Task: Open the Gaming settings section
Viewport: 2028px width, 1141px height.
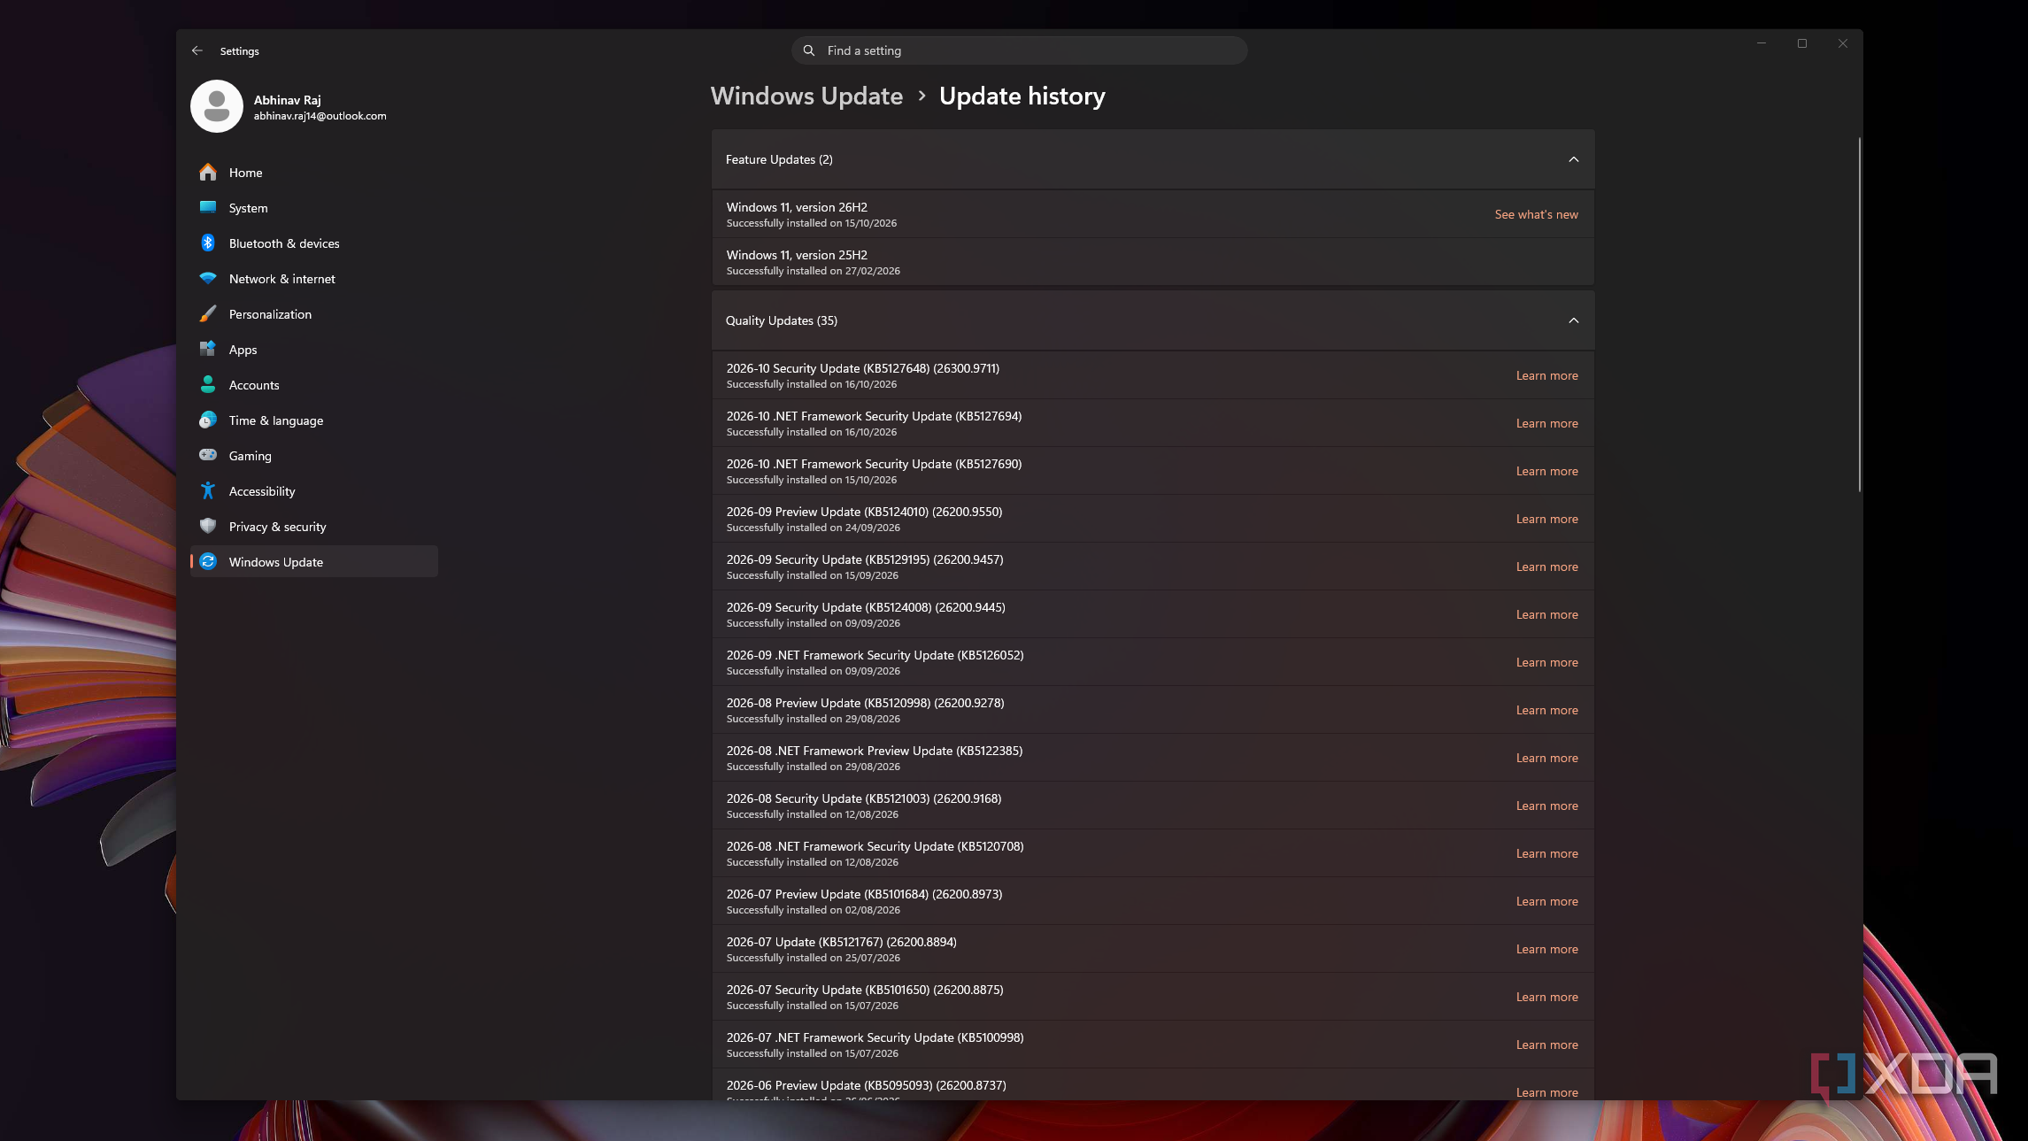Action: coord(314,456)
